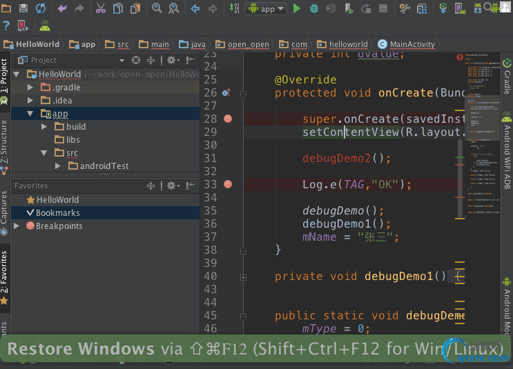Remove the breakpoint on line 33

coord(228,184)
